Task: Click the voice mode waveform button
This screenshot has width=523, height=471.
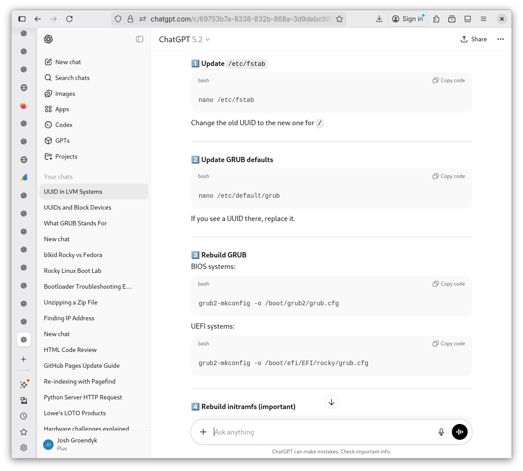Action: click(459, 432)
